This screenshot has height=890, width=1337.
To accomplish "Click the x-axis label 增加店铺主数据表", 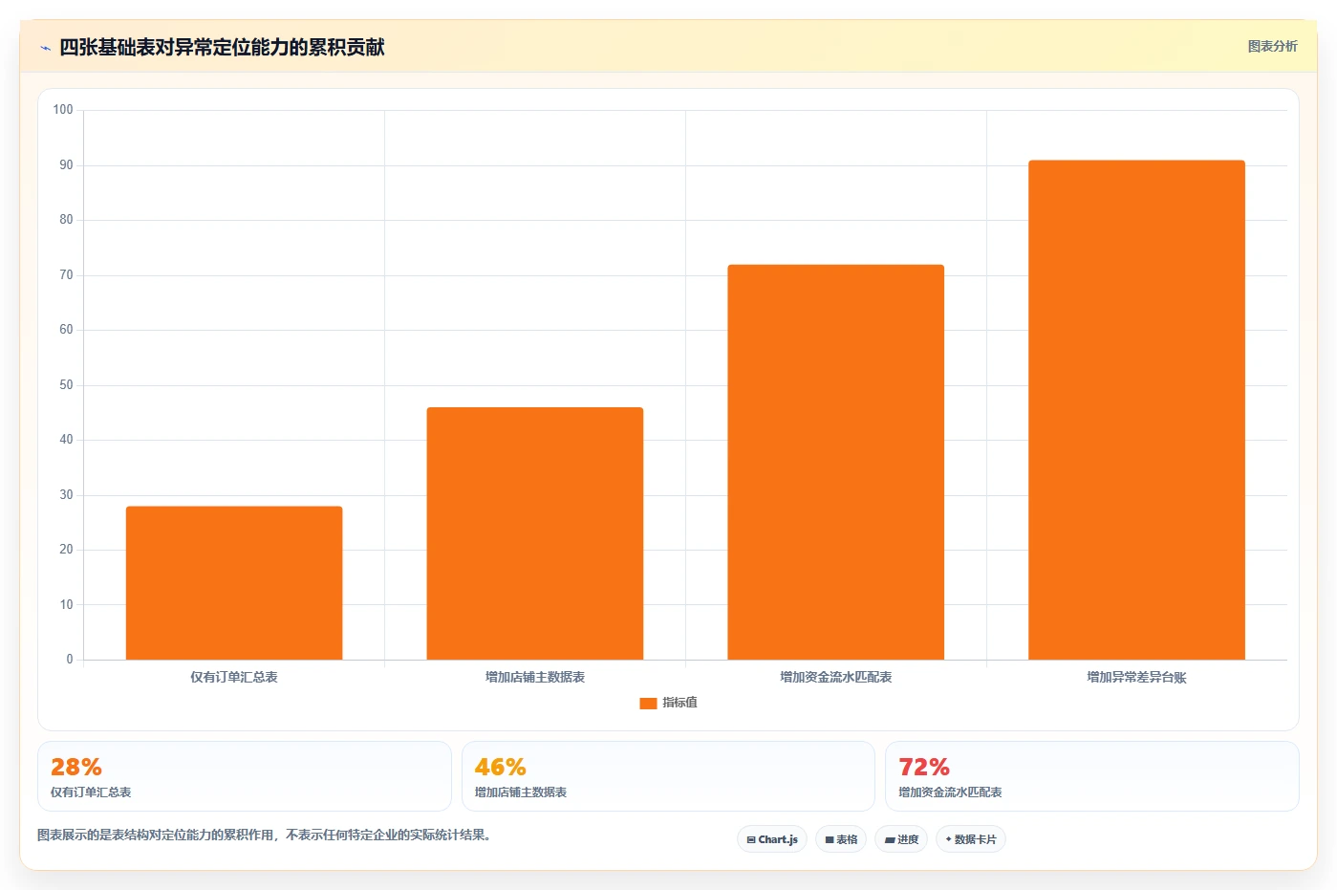I will (535, 677).
